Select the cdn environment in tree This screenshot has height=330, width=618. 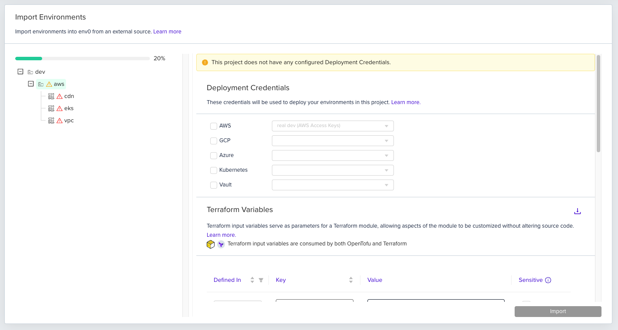(x=69, y=96)
